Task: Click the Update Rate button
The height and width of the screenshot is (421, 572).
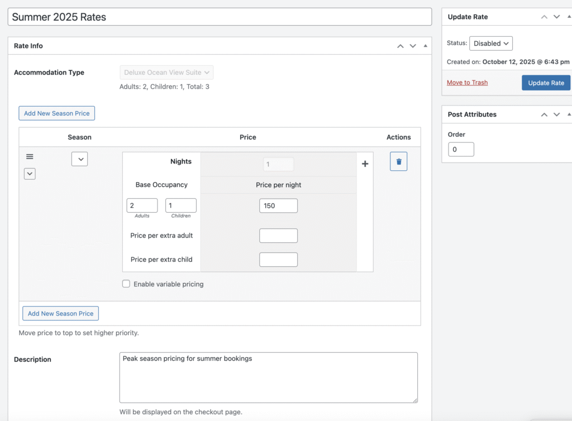Action: tap(546, 83)
